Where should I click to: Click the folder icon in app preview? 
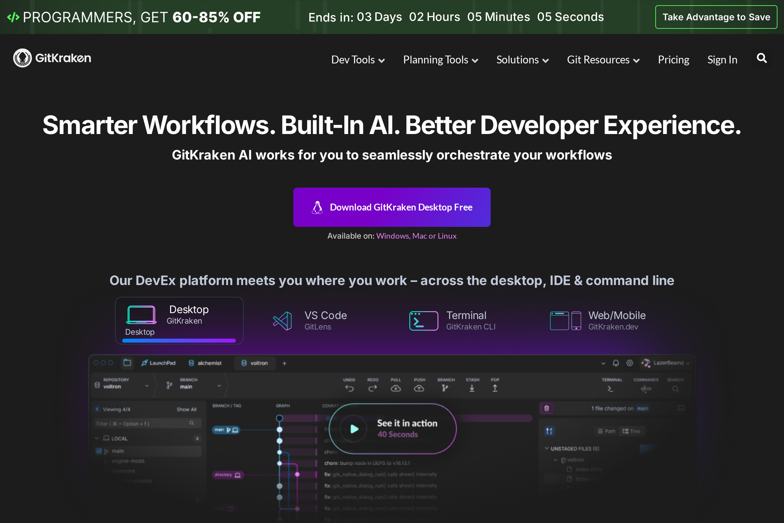pos(127,363)
